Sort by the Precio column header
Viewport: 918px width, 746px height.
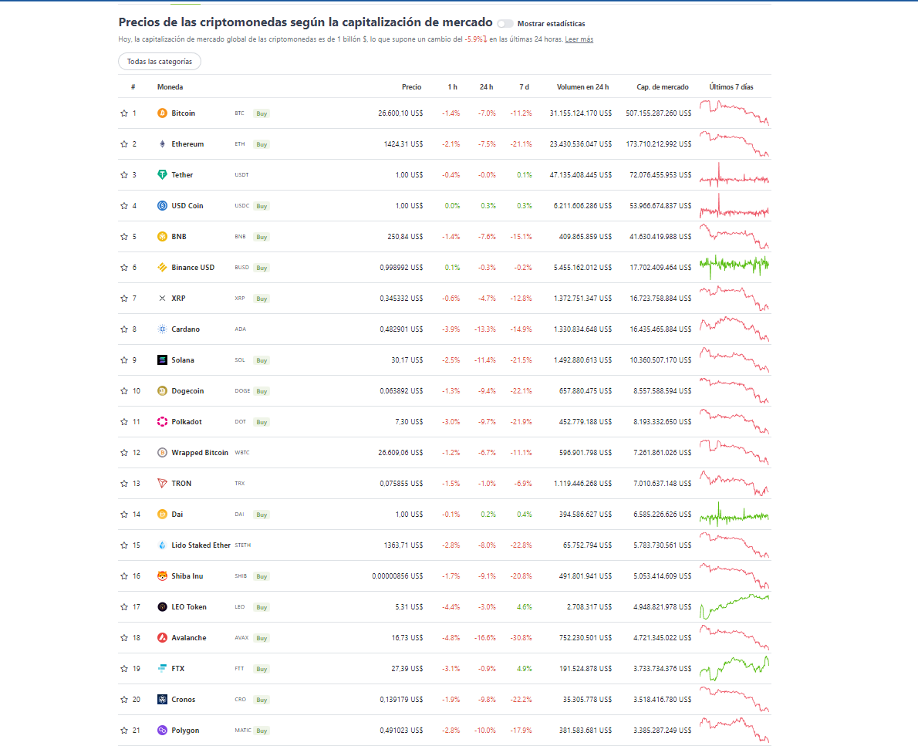412,86
